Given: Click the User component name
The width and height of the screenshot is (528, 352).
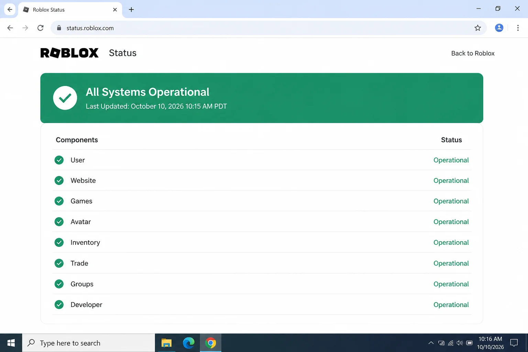Looking at the screenshot, I should point(78,160).
